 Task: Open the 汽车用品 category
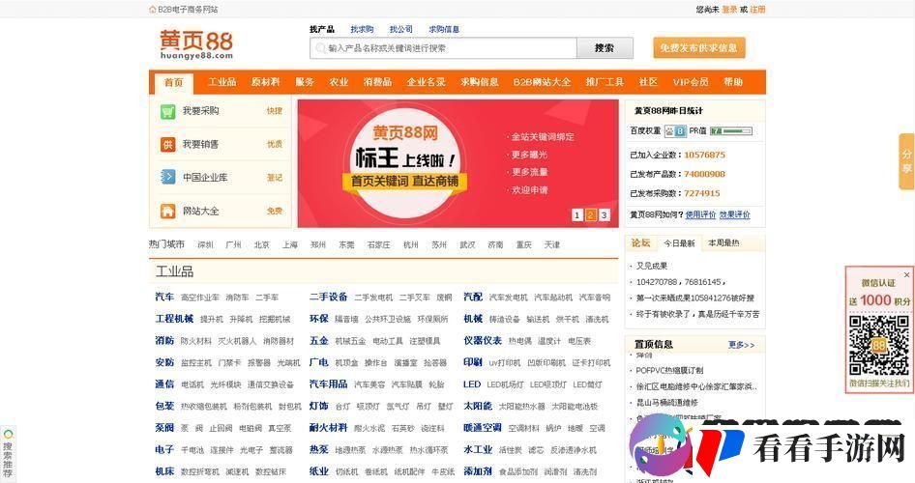pos(329,384)
